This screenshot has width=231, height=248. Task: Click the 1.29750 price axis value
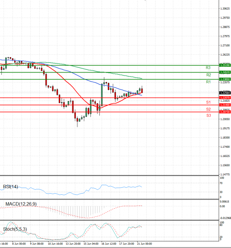click(225, 18)
